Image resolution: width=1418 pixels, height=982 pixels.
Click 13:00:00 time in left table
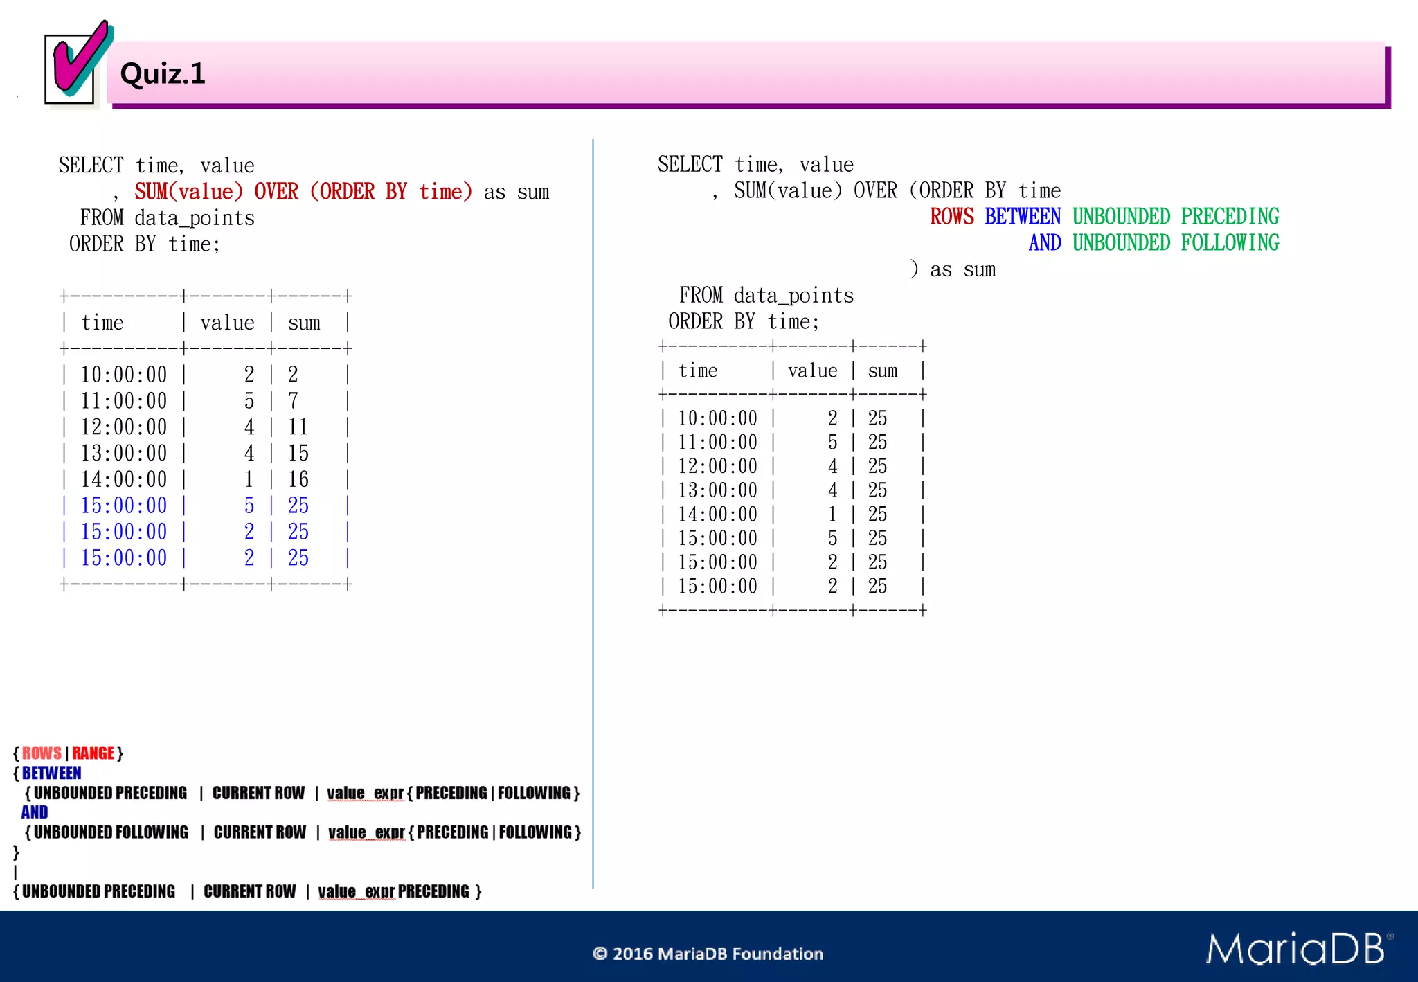[124, 454]
